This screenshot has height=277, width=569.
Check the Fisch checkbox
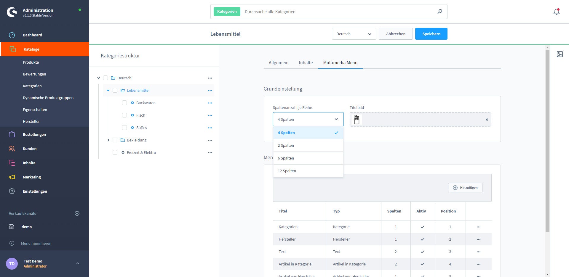124,115
